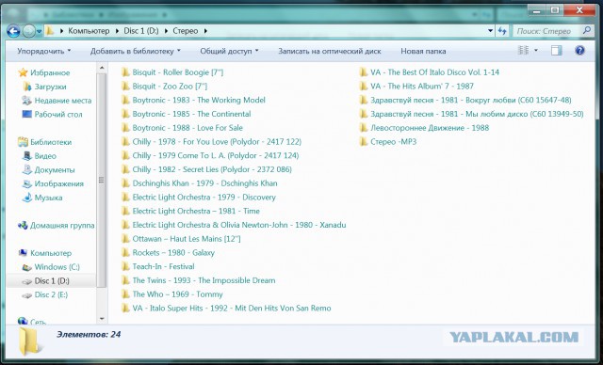603x365 pixels.
Task: Select 'Boytronic - 1985 - The Continental'
Action: click(x=187, y=114)
